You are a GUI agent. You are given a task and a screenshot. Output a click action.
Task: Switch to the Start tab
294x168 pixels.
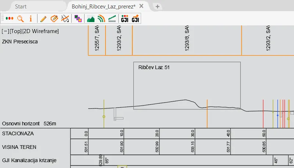click(x=26, y=7)
